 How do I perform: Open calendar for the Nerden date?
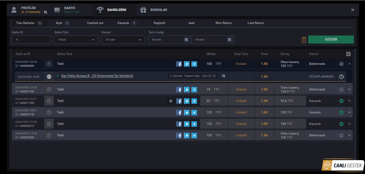point(186,39)
